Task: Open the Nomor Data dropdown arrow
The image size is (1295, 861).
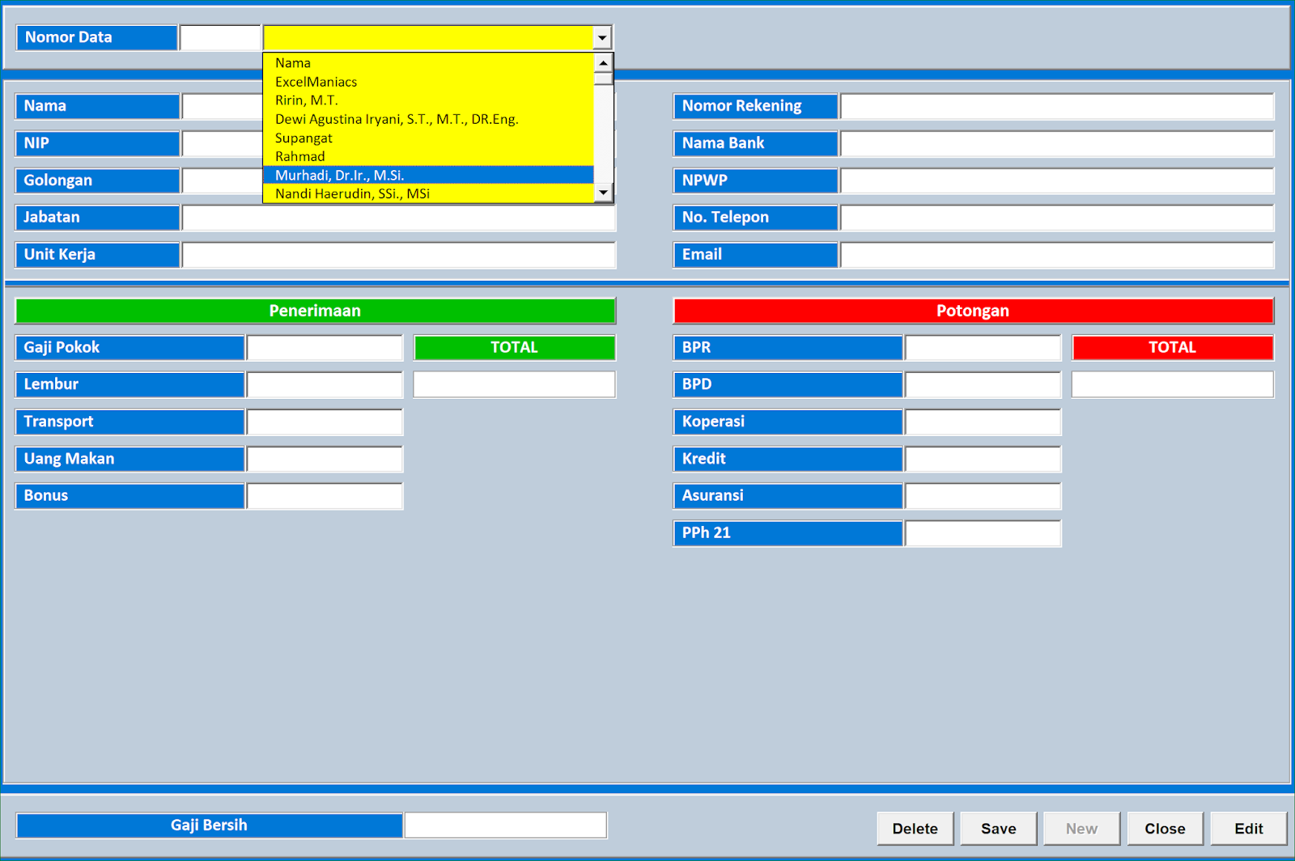Action: click(602, 36)
